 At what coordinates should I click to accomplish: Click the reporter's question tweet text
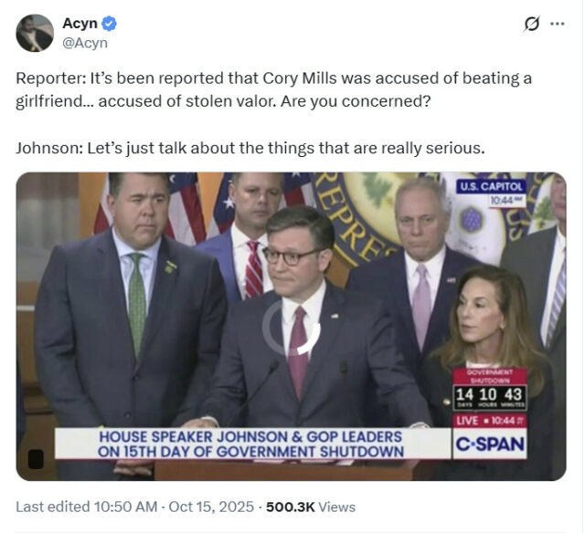(273, 89)
